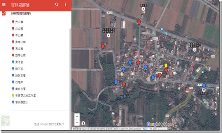Click the 50 公尺 scale bar
This screenshot has width=222, height=133.
[x=158, y=129]
